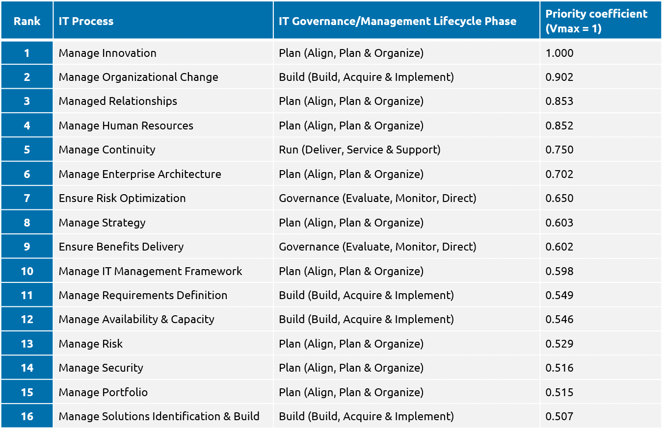Click the Manage Human Resources cell
Viewport: 664px width, 430px height.
126,126
